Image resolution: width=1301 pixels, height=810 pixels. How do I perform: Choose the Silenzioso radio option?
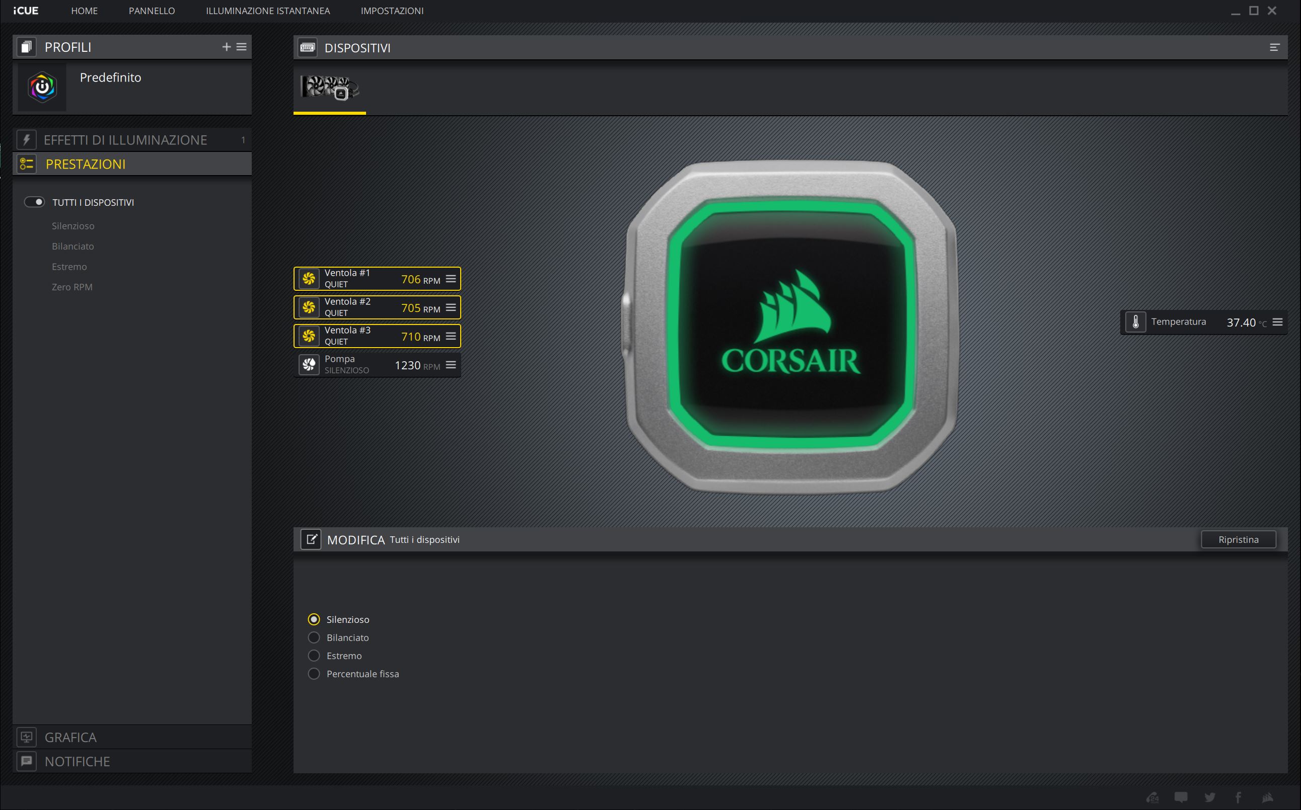314,619
